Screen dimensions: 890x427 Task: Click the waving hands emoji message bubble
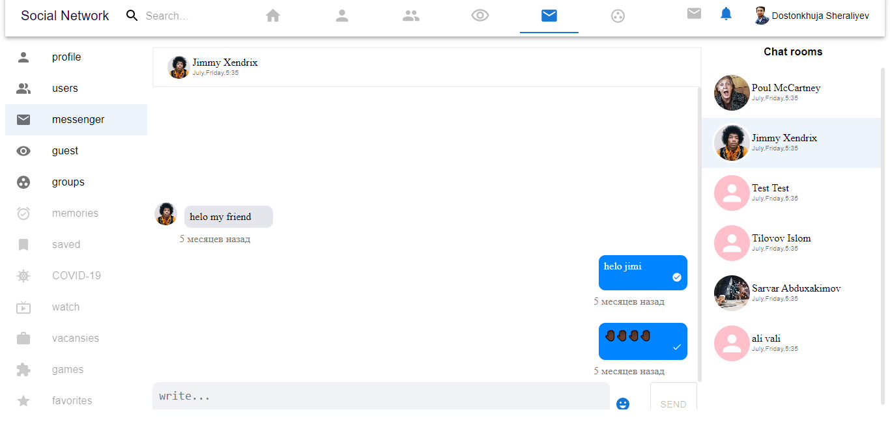pos(643,341)
